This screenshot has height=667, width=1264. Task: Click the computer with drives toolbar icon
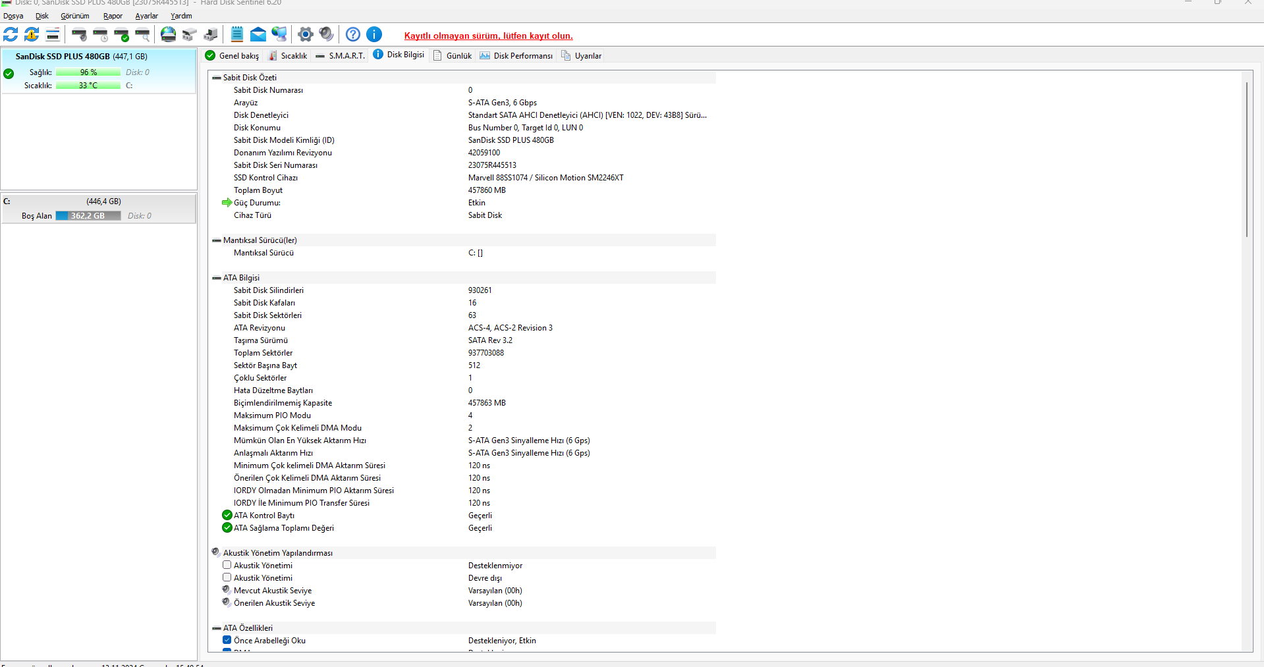pyautogui.click(x=211, y=34)
